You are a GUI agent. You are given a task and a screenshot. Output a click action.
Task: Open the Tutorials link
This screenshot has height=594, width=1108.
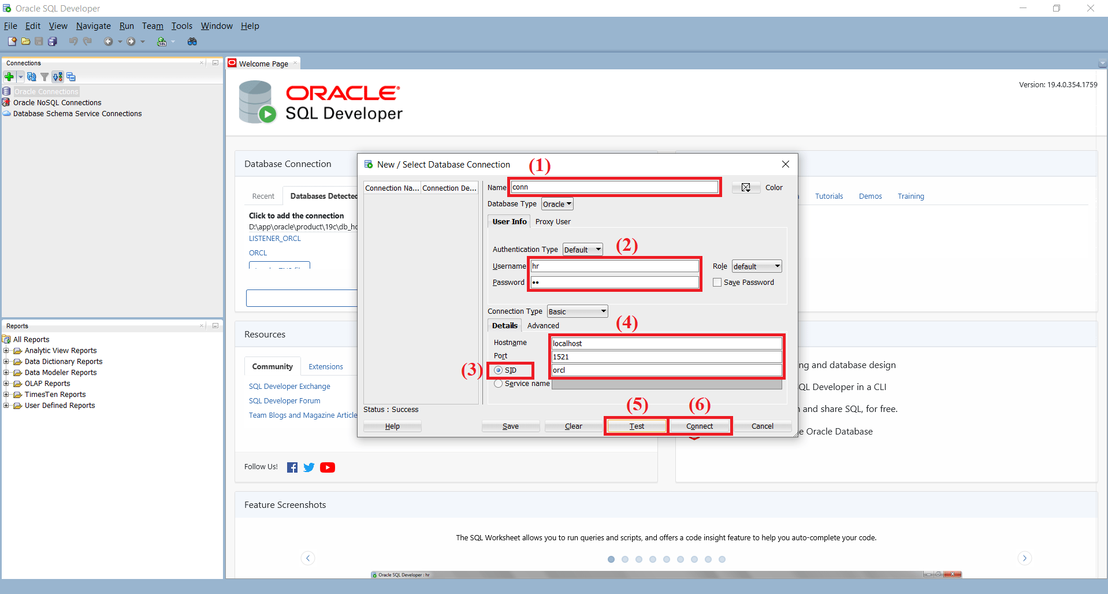829,196
